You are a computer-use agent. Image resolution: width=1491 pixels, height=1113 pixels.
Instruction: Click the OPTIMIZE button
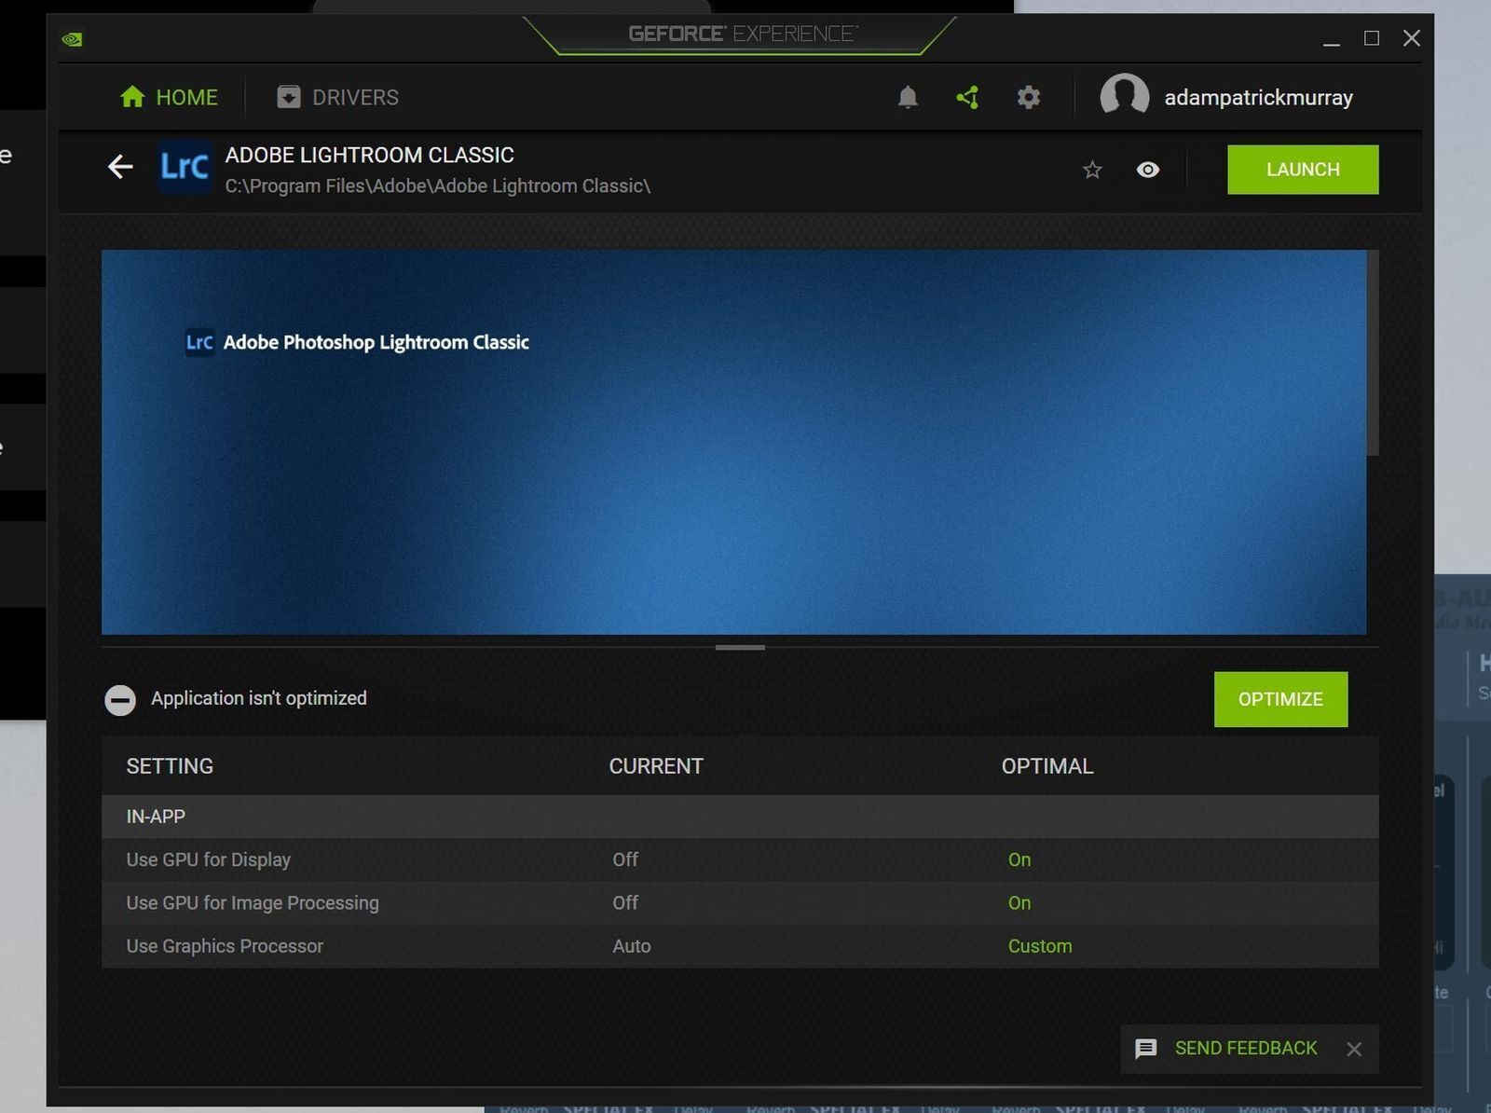coord(1280,699)
